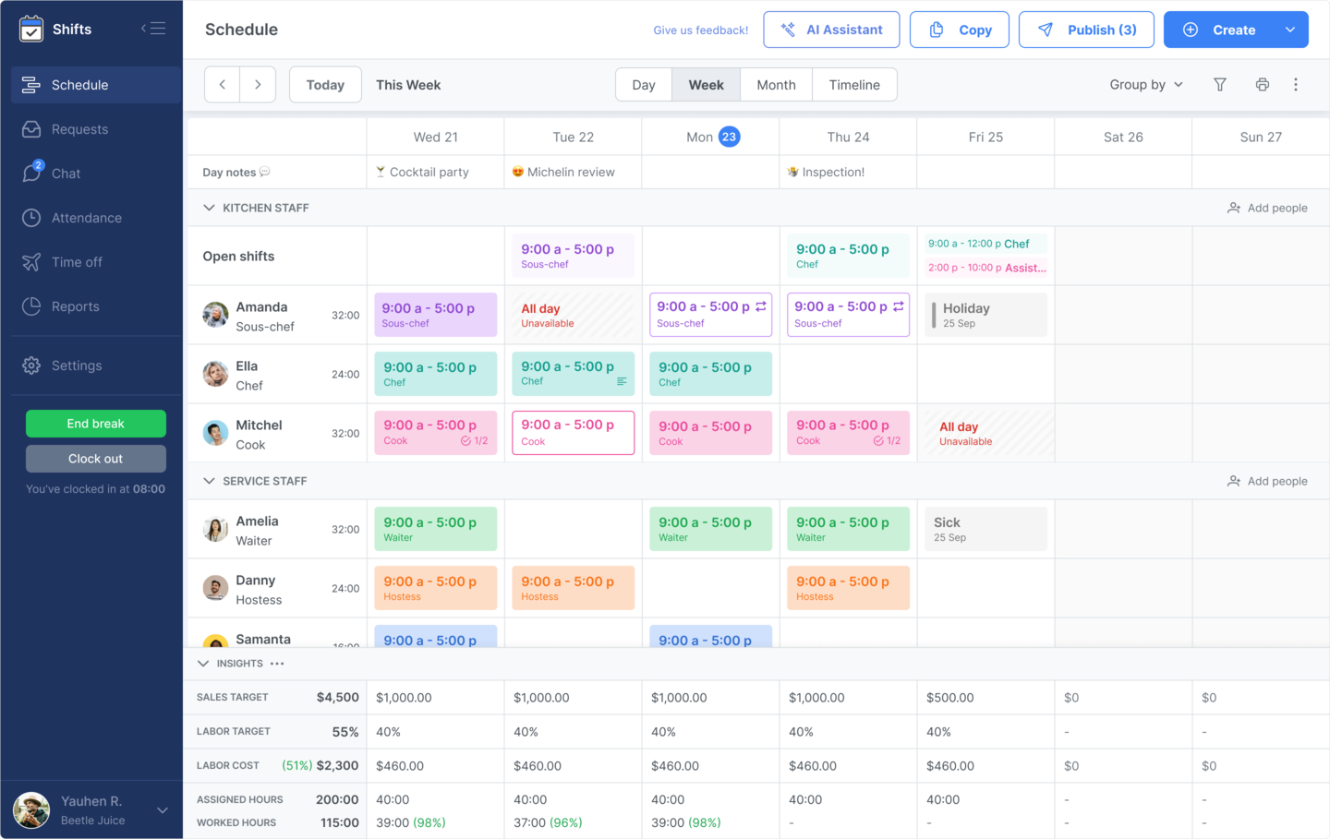Open Chat with 2 unread messages
The height and width of the screenshot is (839, 1330).
pyautogui.click(x=66, y=174)
